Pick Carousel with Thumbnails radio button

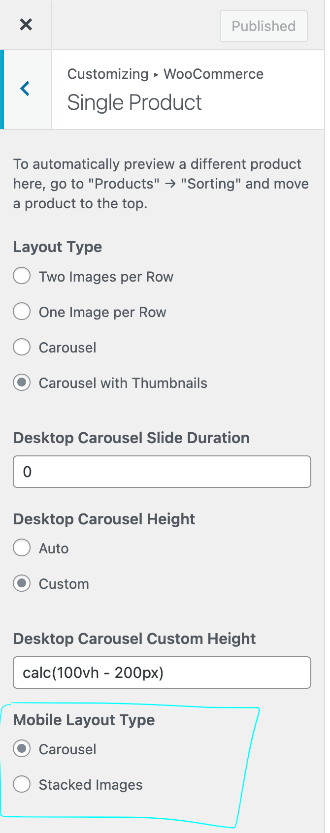(x=22, y=383)
